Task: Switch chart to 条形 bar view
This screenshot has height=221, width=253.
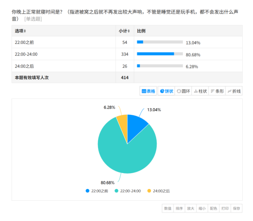Action: [x=217, y=91]
